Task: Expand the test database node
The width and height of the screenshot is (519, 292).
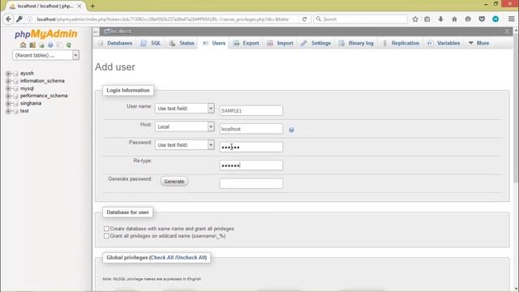Action: [8, 111]
